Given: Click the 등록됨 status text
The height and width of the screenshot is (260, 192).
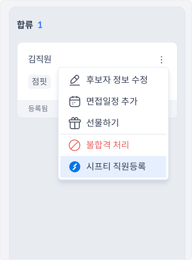Looking at the screenshot, I should tap(38, 108).
